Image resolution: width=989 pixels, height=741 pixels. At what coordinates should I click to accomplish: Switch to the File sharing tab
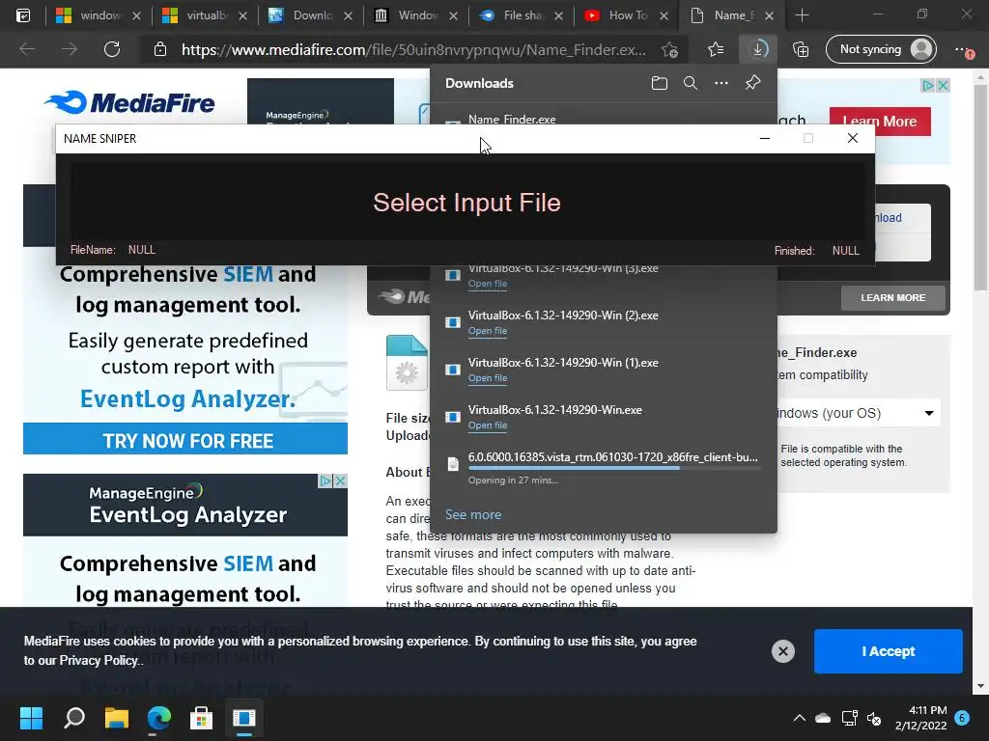pyautogui.click(x=522, y=15)
